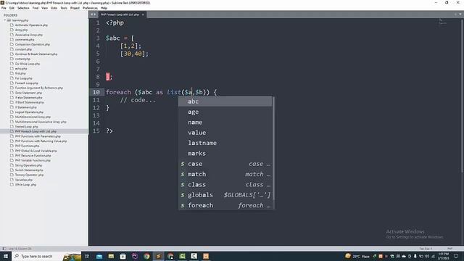Open Multidimensional Associative Array .php file
Image resolution: width=464 pixels, height=261 pixels.
(x=41, y=122)
